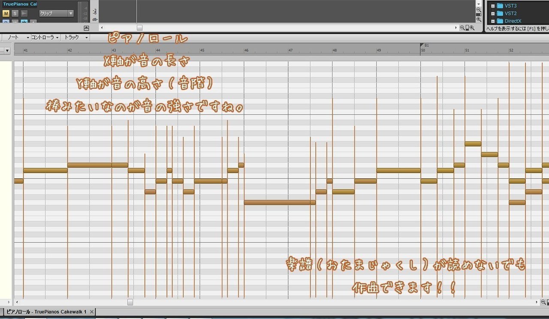
Task: Click measure 48 on the time ruler
Action: (x=335, y=51)
